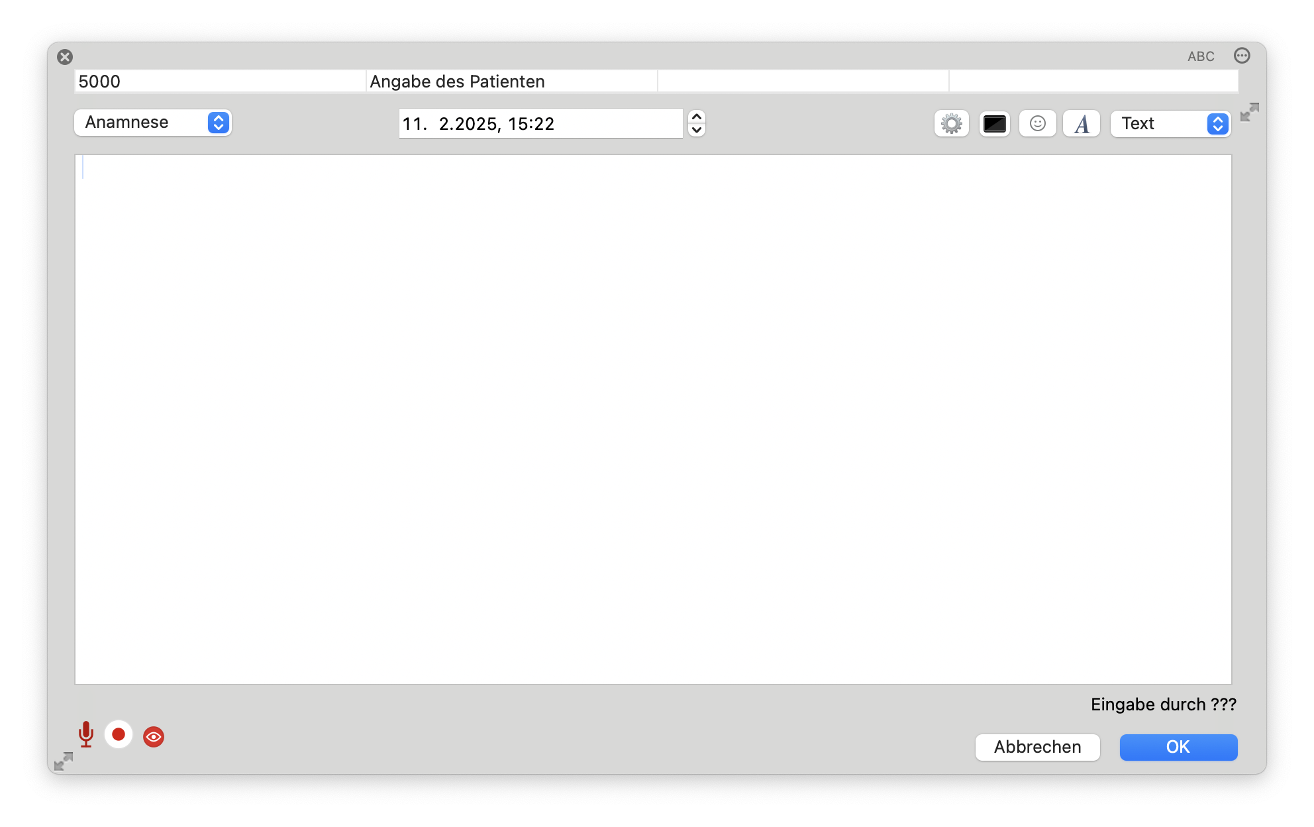Click the ABC spell-check menu item

pyautogui.click(x=1201, y=55)
